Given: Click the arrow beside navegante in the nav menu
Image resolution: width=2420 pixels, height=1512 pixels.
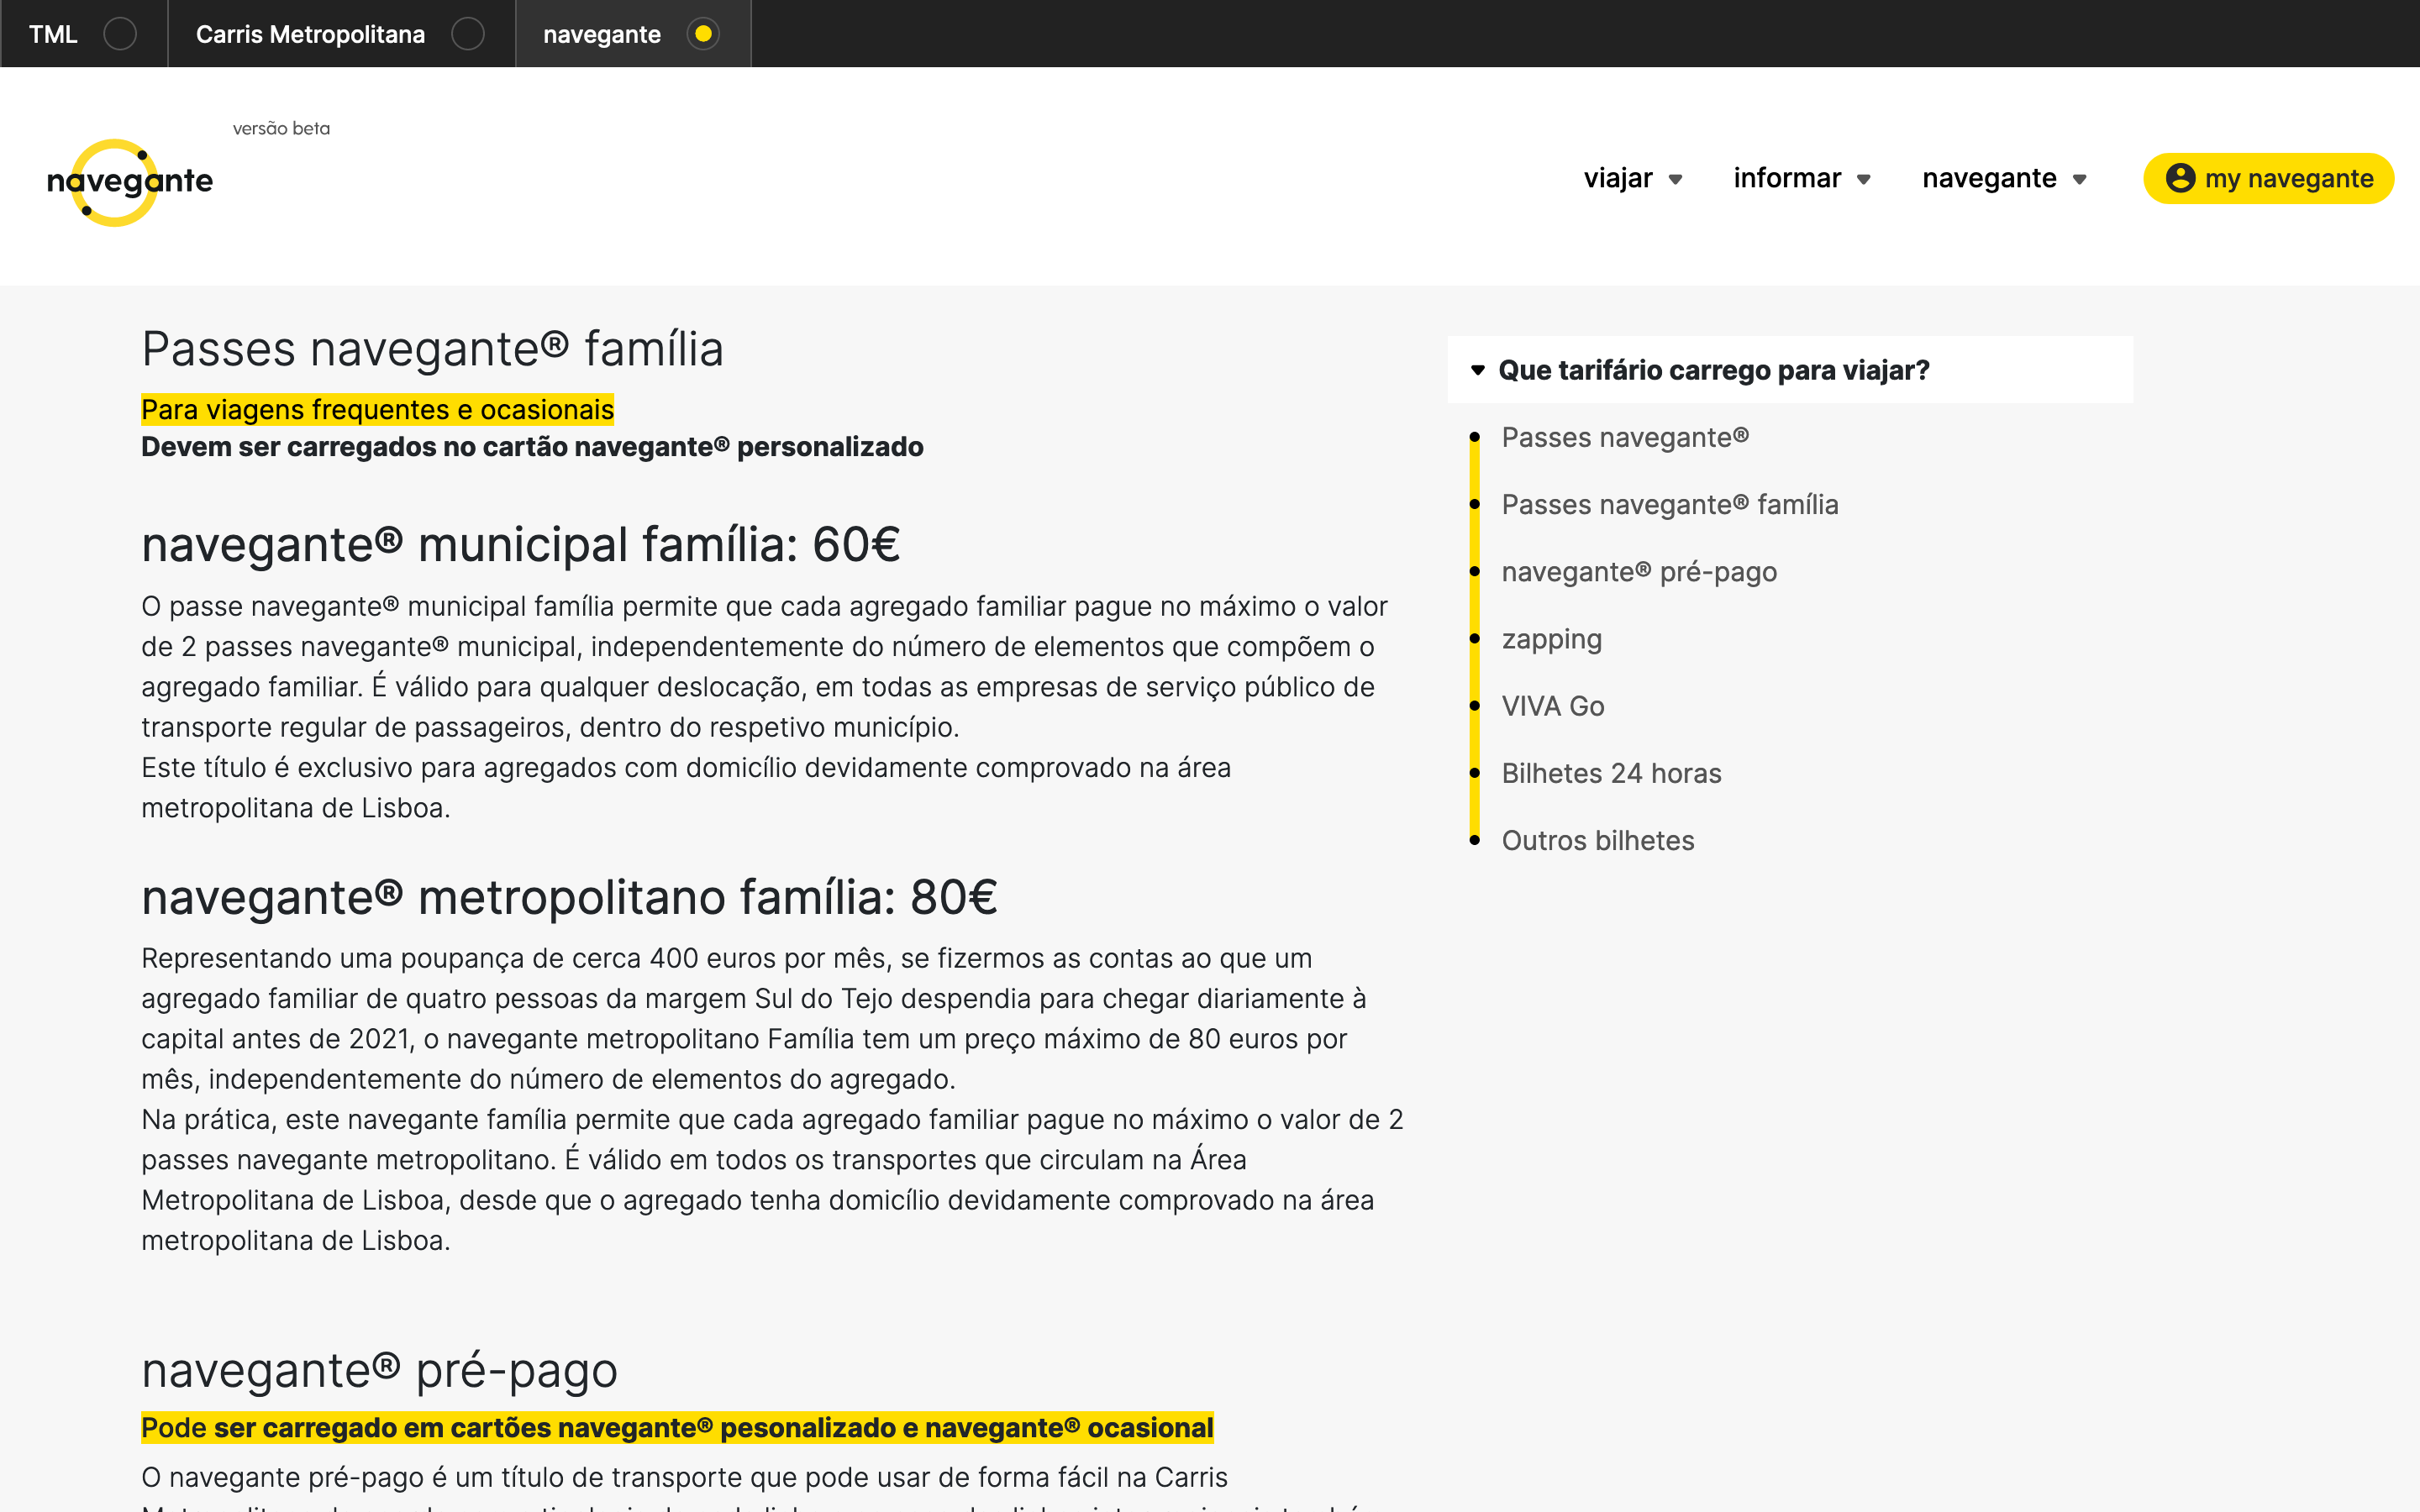Looking at the screenshot, I should (x=2079, y=180).
